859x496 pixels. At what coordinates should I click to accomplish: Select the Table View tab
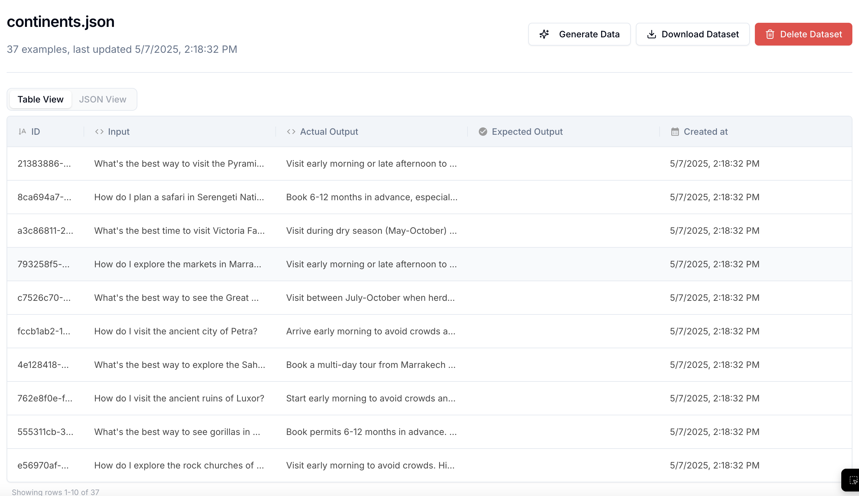(41, 99)
